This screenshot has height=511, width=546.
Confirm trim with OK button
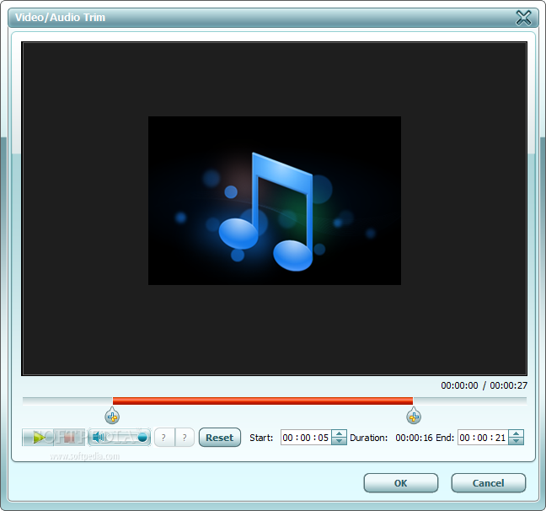coord(401,483)
